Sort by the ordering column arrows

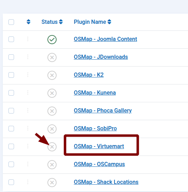coord(28,22)
